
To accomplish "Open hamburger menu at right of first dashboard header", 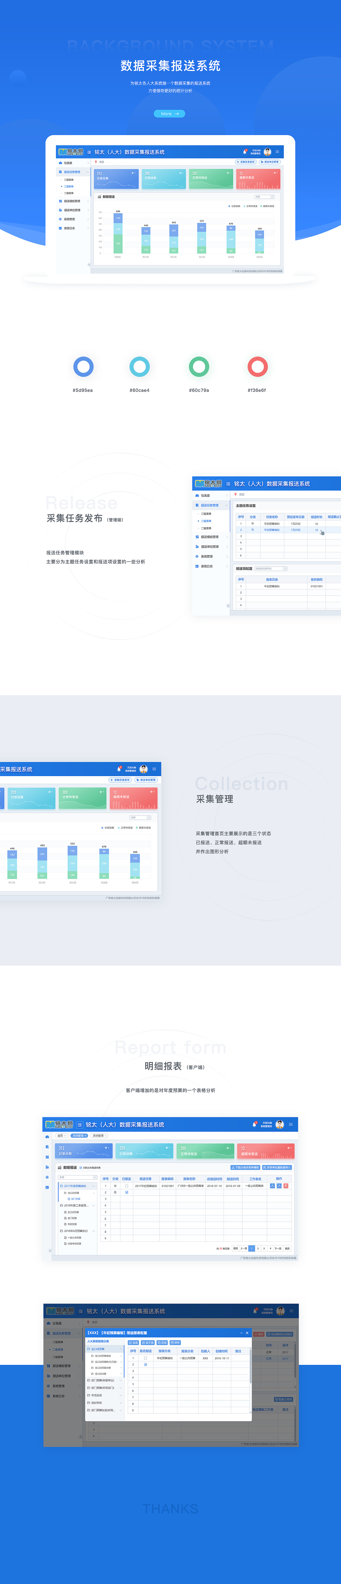I will pyautogui.click(x=277, y=151).
